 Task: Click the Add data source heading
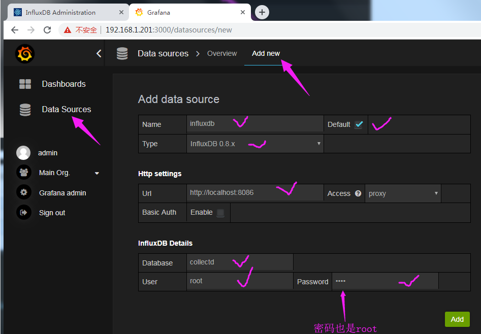[179, 99]
